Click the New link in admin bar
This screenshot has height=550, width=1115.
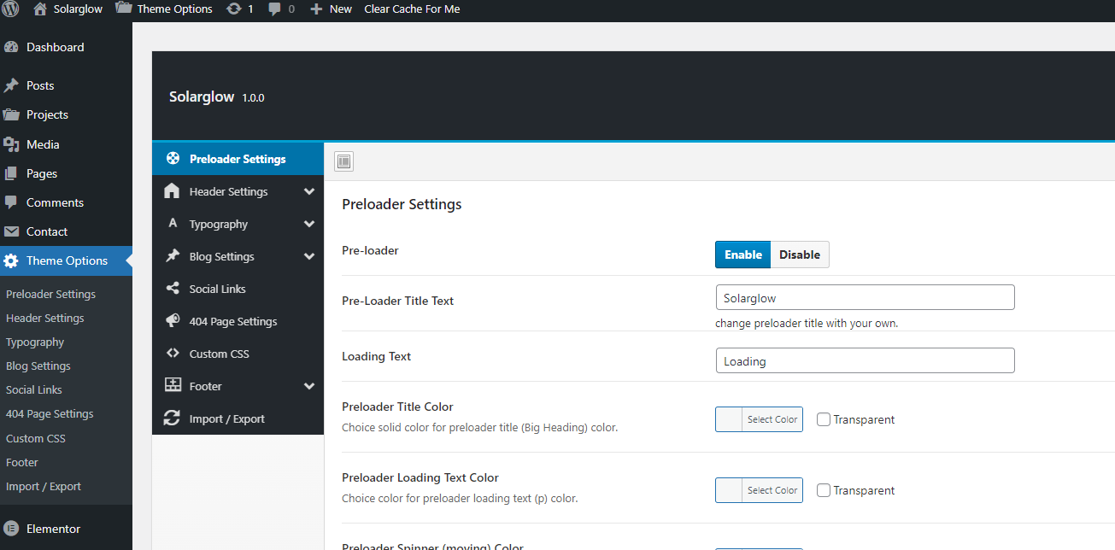341,9
